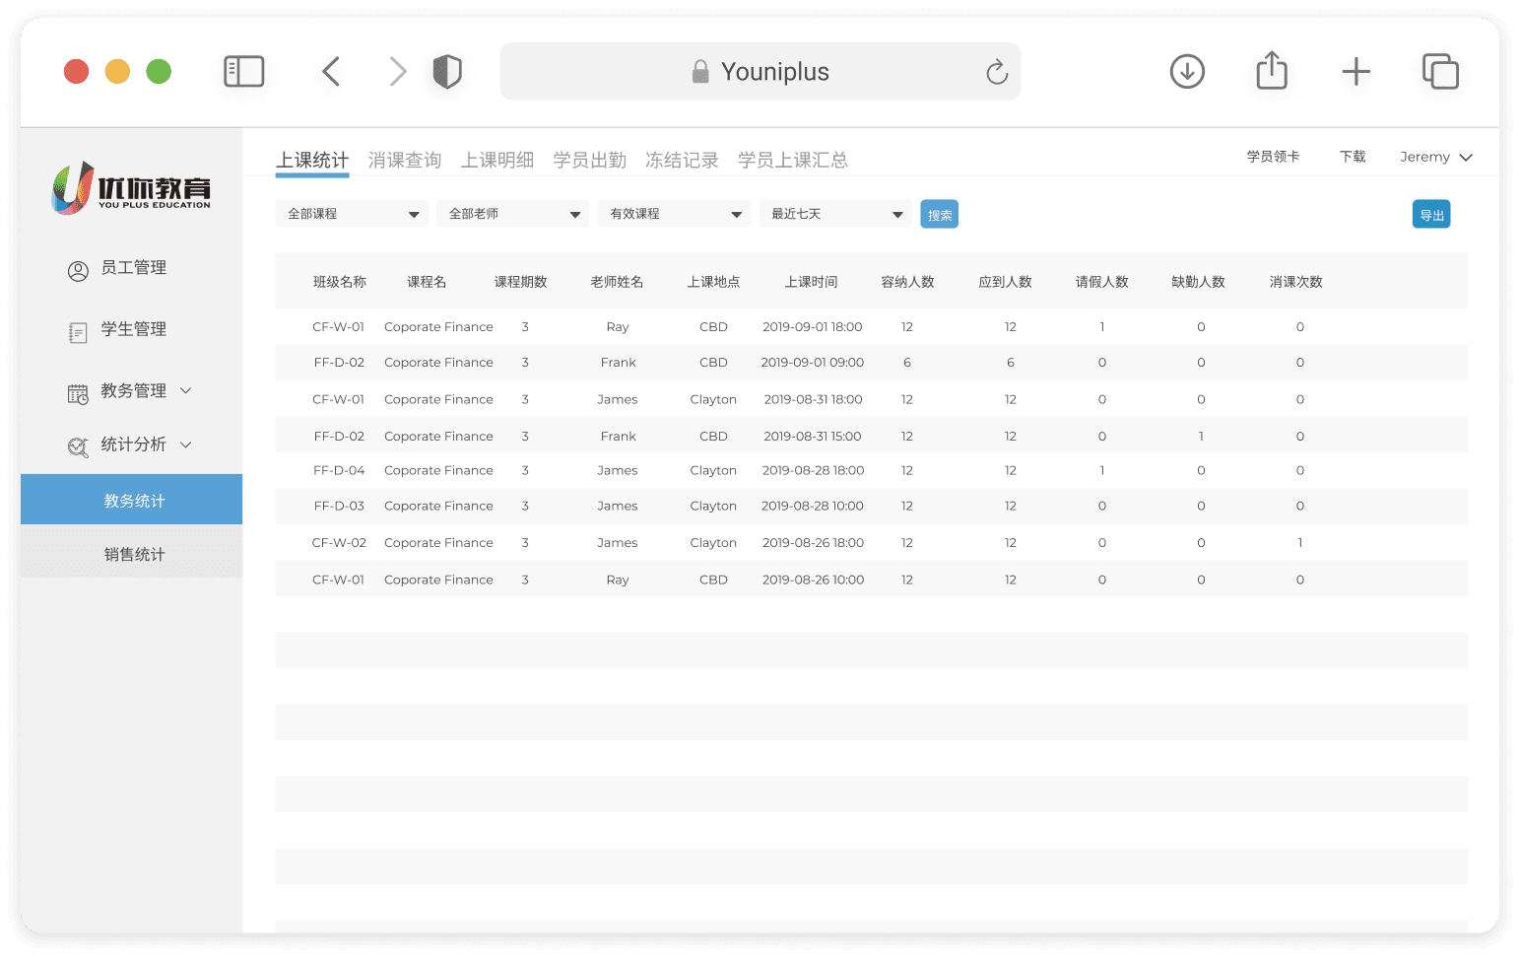Open the 全部老师 teacher dropdown

point(513,214)
